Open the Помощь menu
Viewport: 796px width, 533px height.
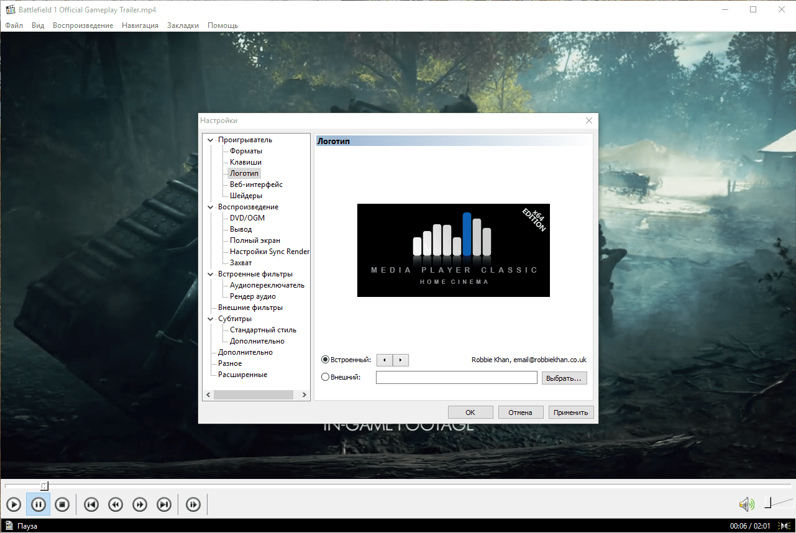222,25
